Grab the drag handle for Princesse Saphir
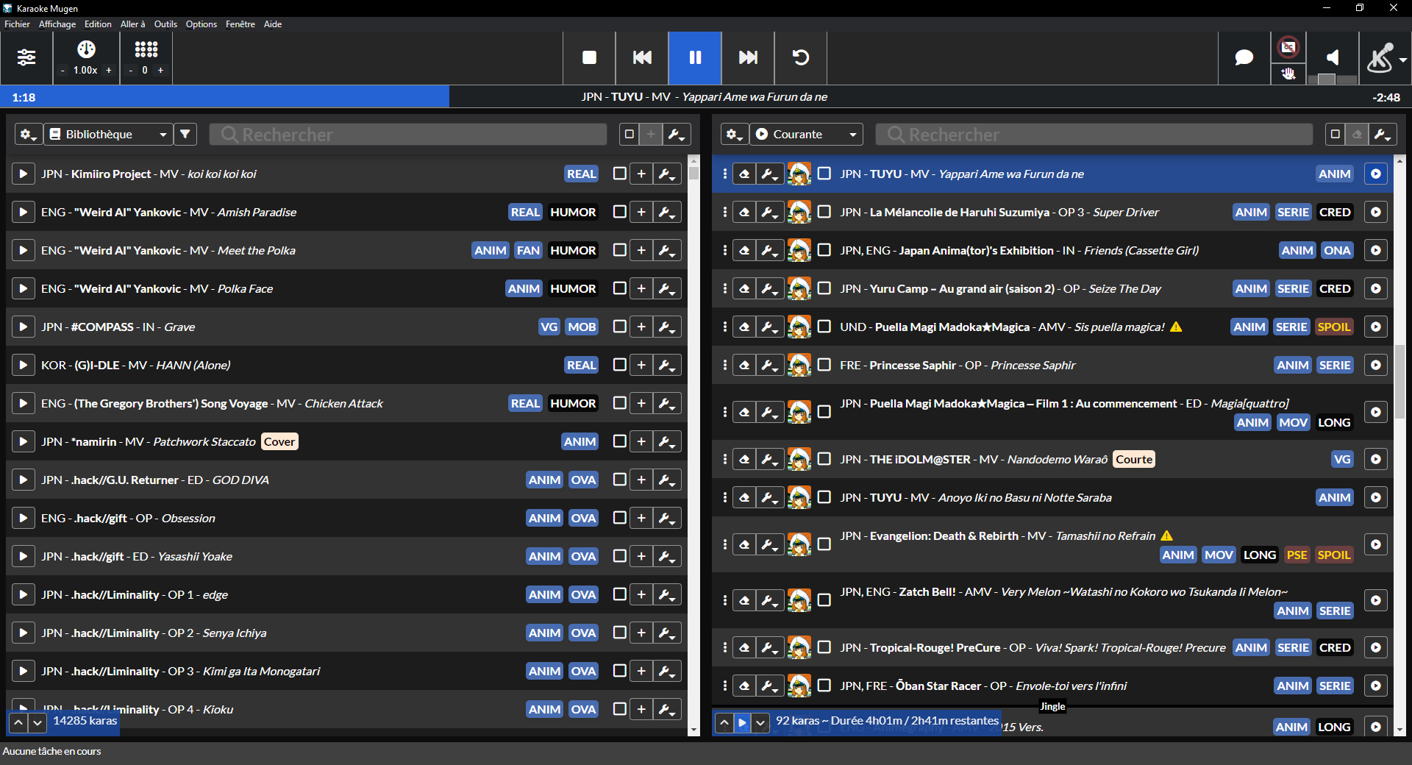Viewport: 1412px width, 765px height. (x=724, y=366)
